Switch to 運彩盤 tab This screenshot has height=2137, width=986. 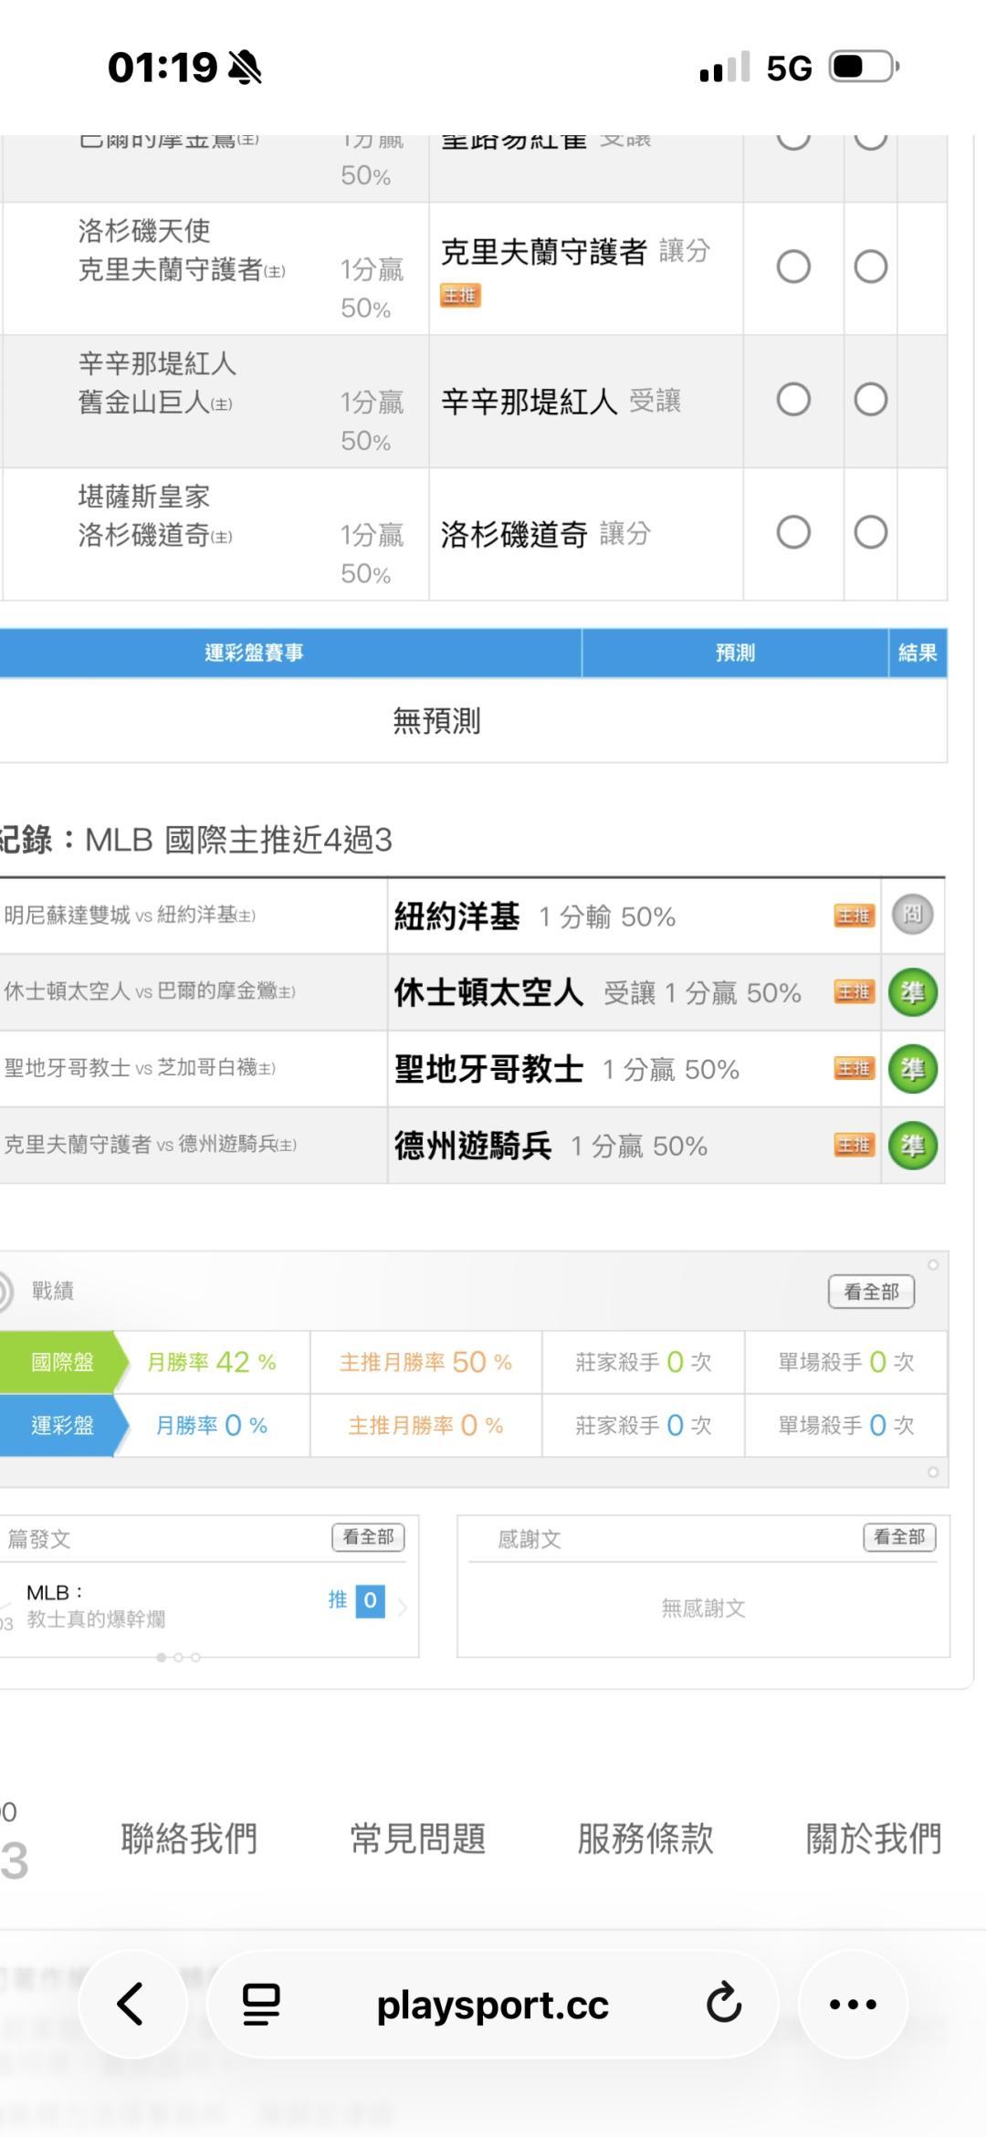[x=61, y=1425]
